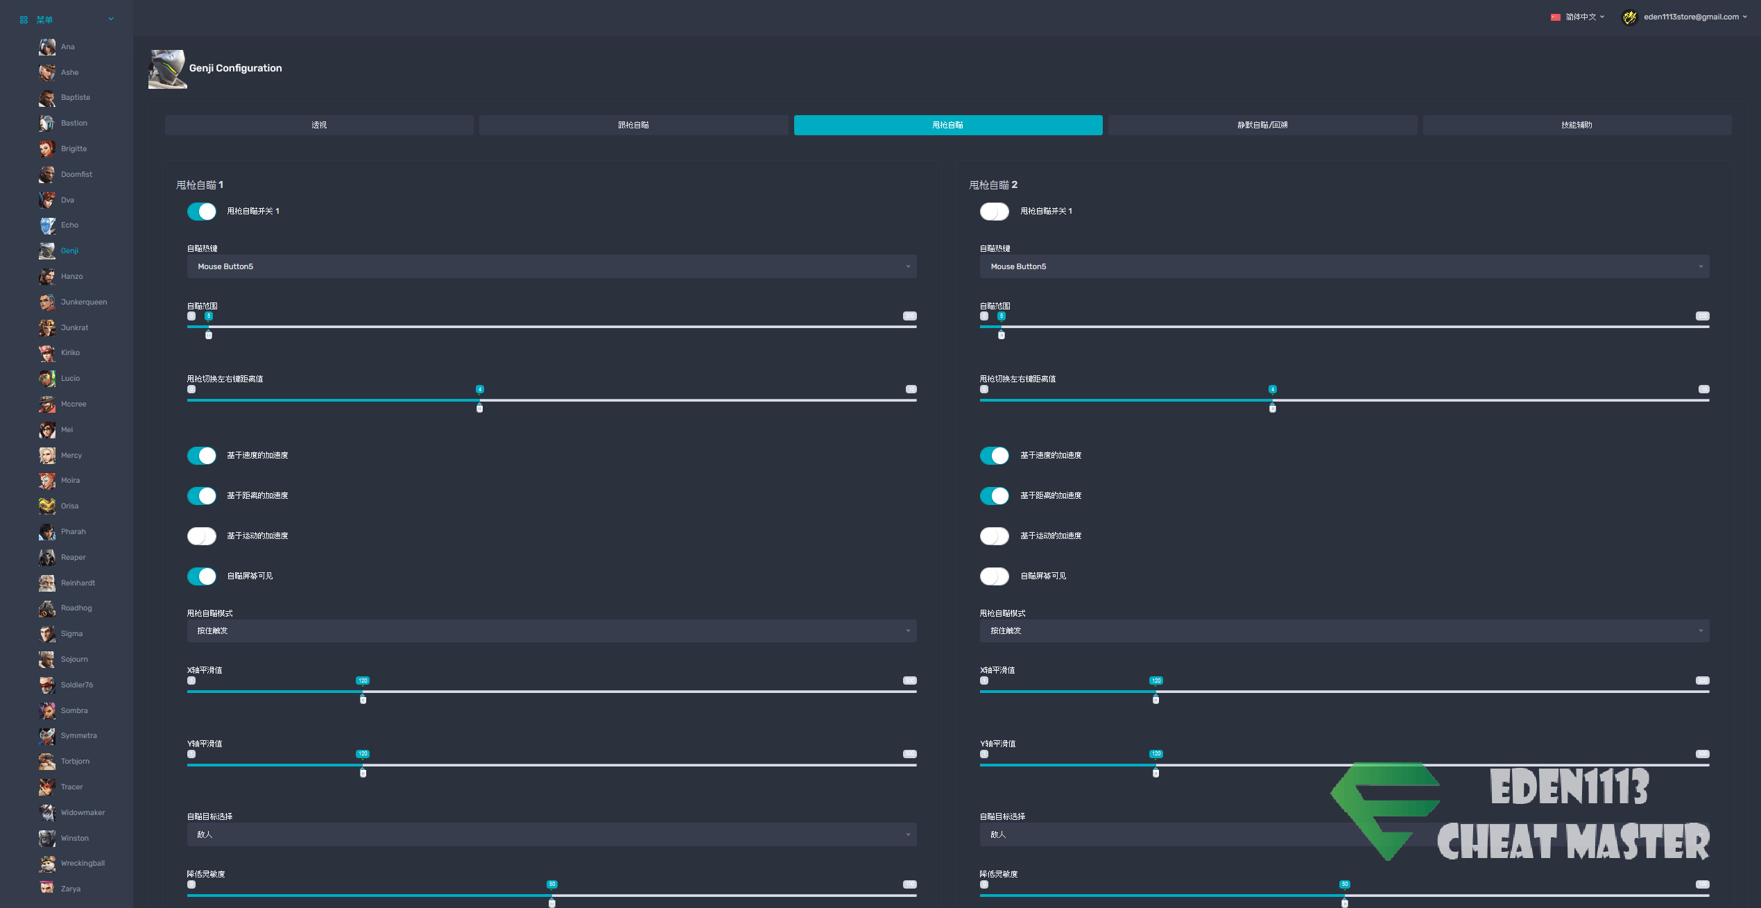1761x908 pixels.
Task: Turn on 自瞄屏幕可见 toggle in panel 2
Action: coord(995,576)
